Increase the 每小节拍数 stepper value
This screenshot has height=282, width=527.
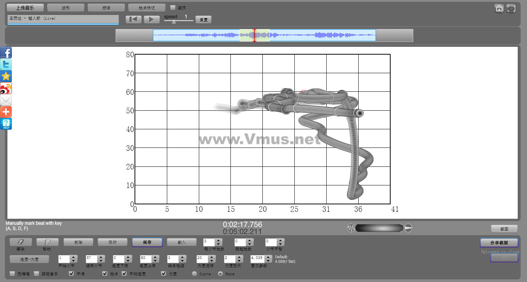(218, 240)
